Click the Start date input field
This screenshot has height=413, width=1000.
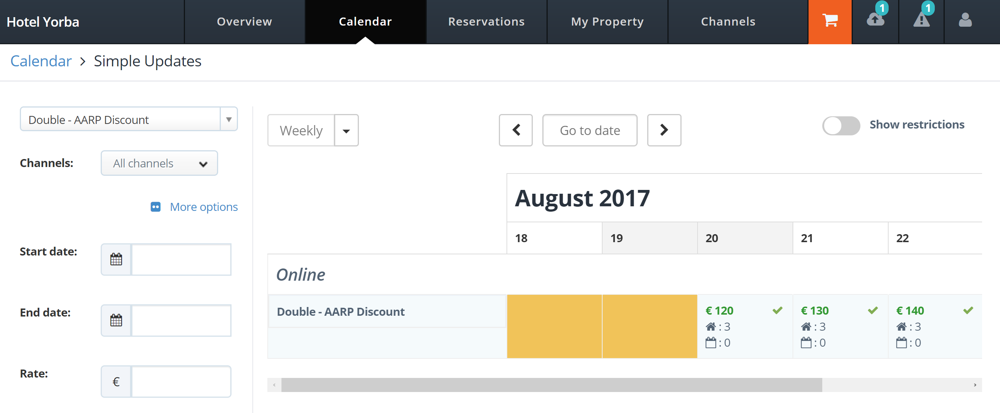tap(181, 259)
